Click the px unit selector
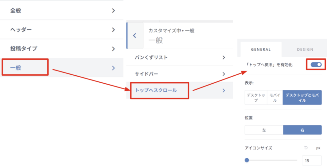 pyautogui.click(x=318, y=148)
